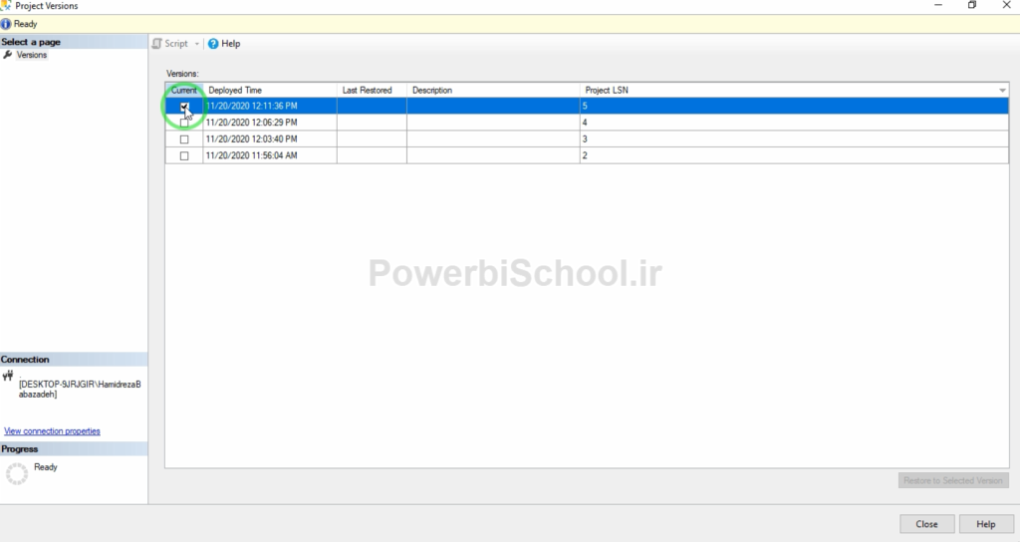Open View connection properties link
This screenshot has height=542, width=1020.
pos(52,431)
